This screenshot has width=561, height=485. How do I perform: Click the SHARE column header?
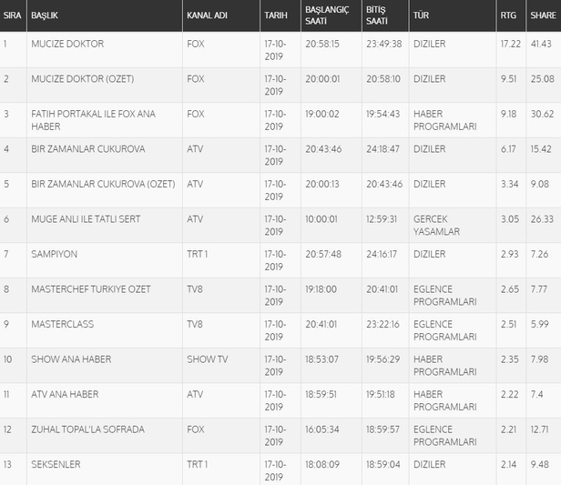click(x=543, y=15)
